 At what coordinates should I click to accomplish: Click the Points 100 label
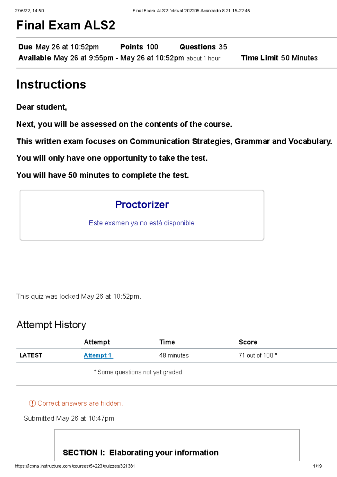pyautogui.click(x=139, y=47)
